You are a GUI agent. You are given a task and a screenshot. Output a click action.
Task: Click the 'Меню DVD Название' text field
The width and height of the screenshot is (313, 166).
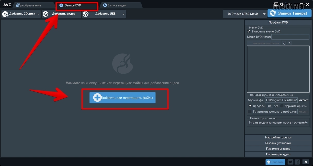pyautogui.click(x=290, y=37)
